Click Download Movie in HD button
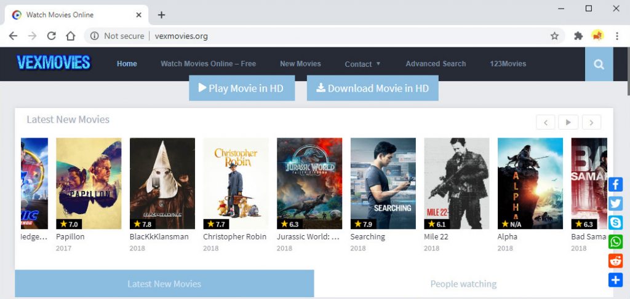 coord(372,88)
